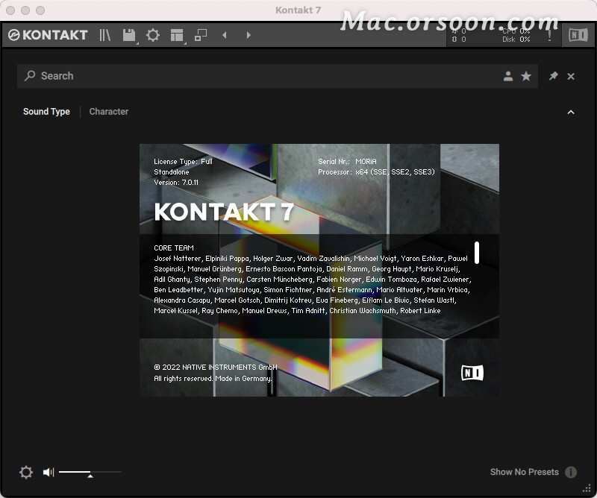Image resolution: width=597 pixels, height=498 pixels.
Task: Switch to the Character tab
Action: tap(108, 111)
